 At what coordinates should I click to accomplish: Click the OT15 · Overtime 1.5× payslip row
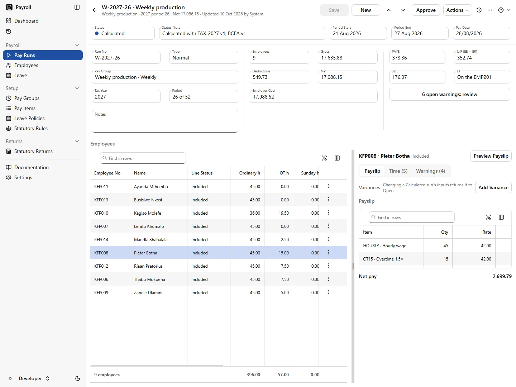(x=435, y=259)
